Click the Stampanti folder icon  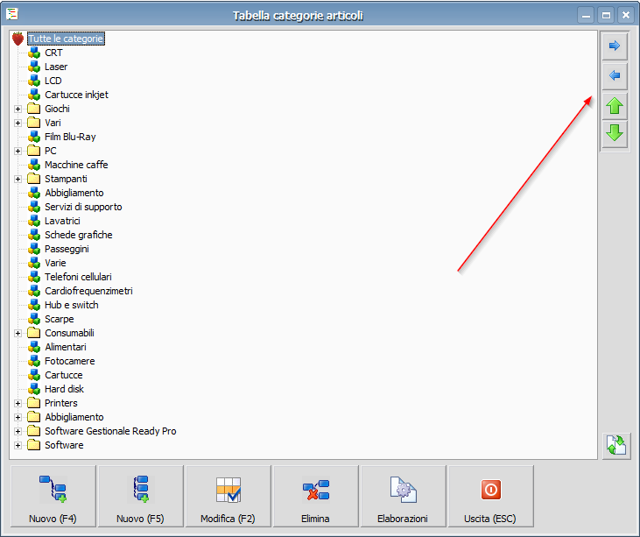34,179
